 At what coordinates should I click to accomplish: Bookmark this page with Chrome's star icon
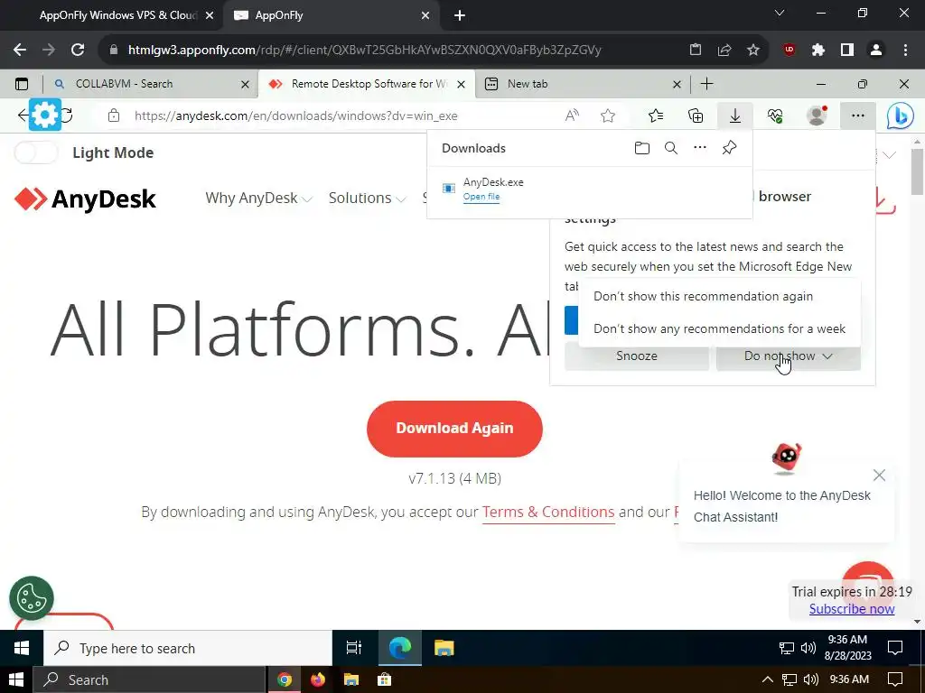pos(753,51)
